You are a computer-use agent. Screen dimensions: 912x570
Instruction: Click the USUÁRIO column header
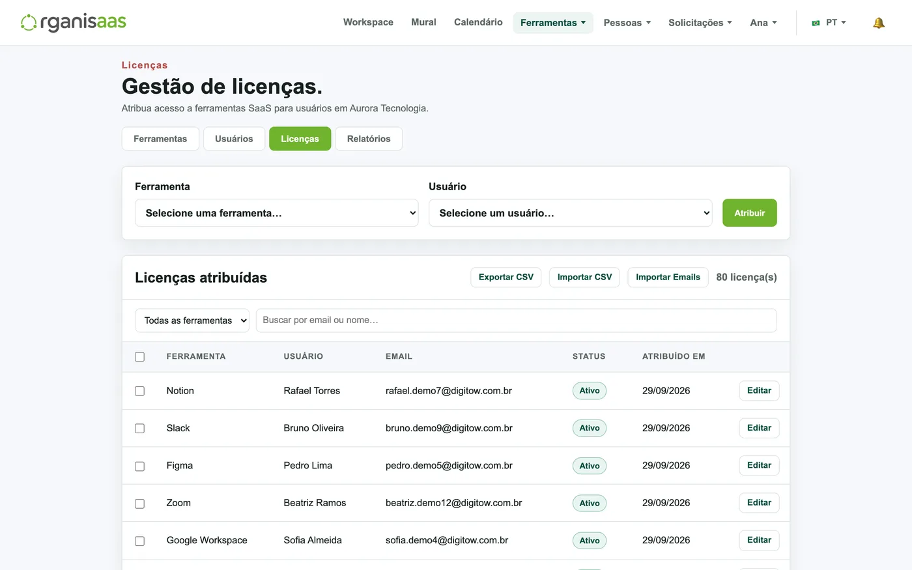[x=304, y=356]
